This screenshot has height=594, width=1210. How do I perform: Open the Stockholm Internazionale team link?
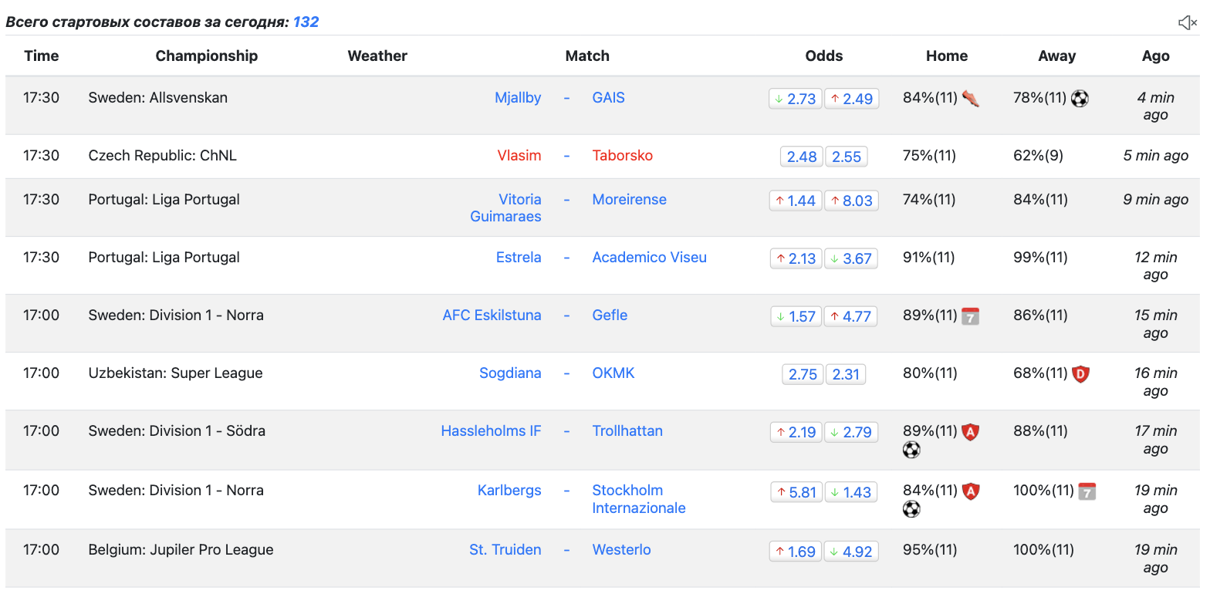[639, 499]
